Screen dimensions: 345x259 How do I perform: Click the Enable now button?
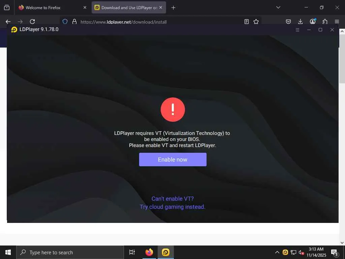pos(173,160)
